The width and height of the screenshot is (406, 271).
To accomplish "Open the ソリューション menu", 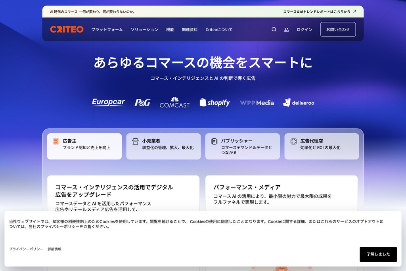I will click(x=144, y=29).
